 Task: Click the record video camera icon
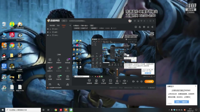pyautogui.click(x=133, y=82)
